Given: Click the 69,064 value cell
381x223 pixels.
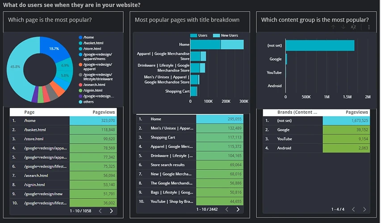Looking at the screenshot, I should point(220,165).
